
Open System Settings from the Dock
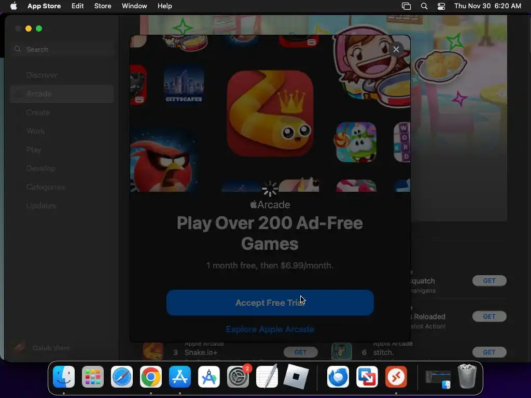[x=238, y=377]
